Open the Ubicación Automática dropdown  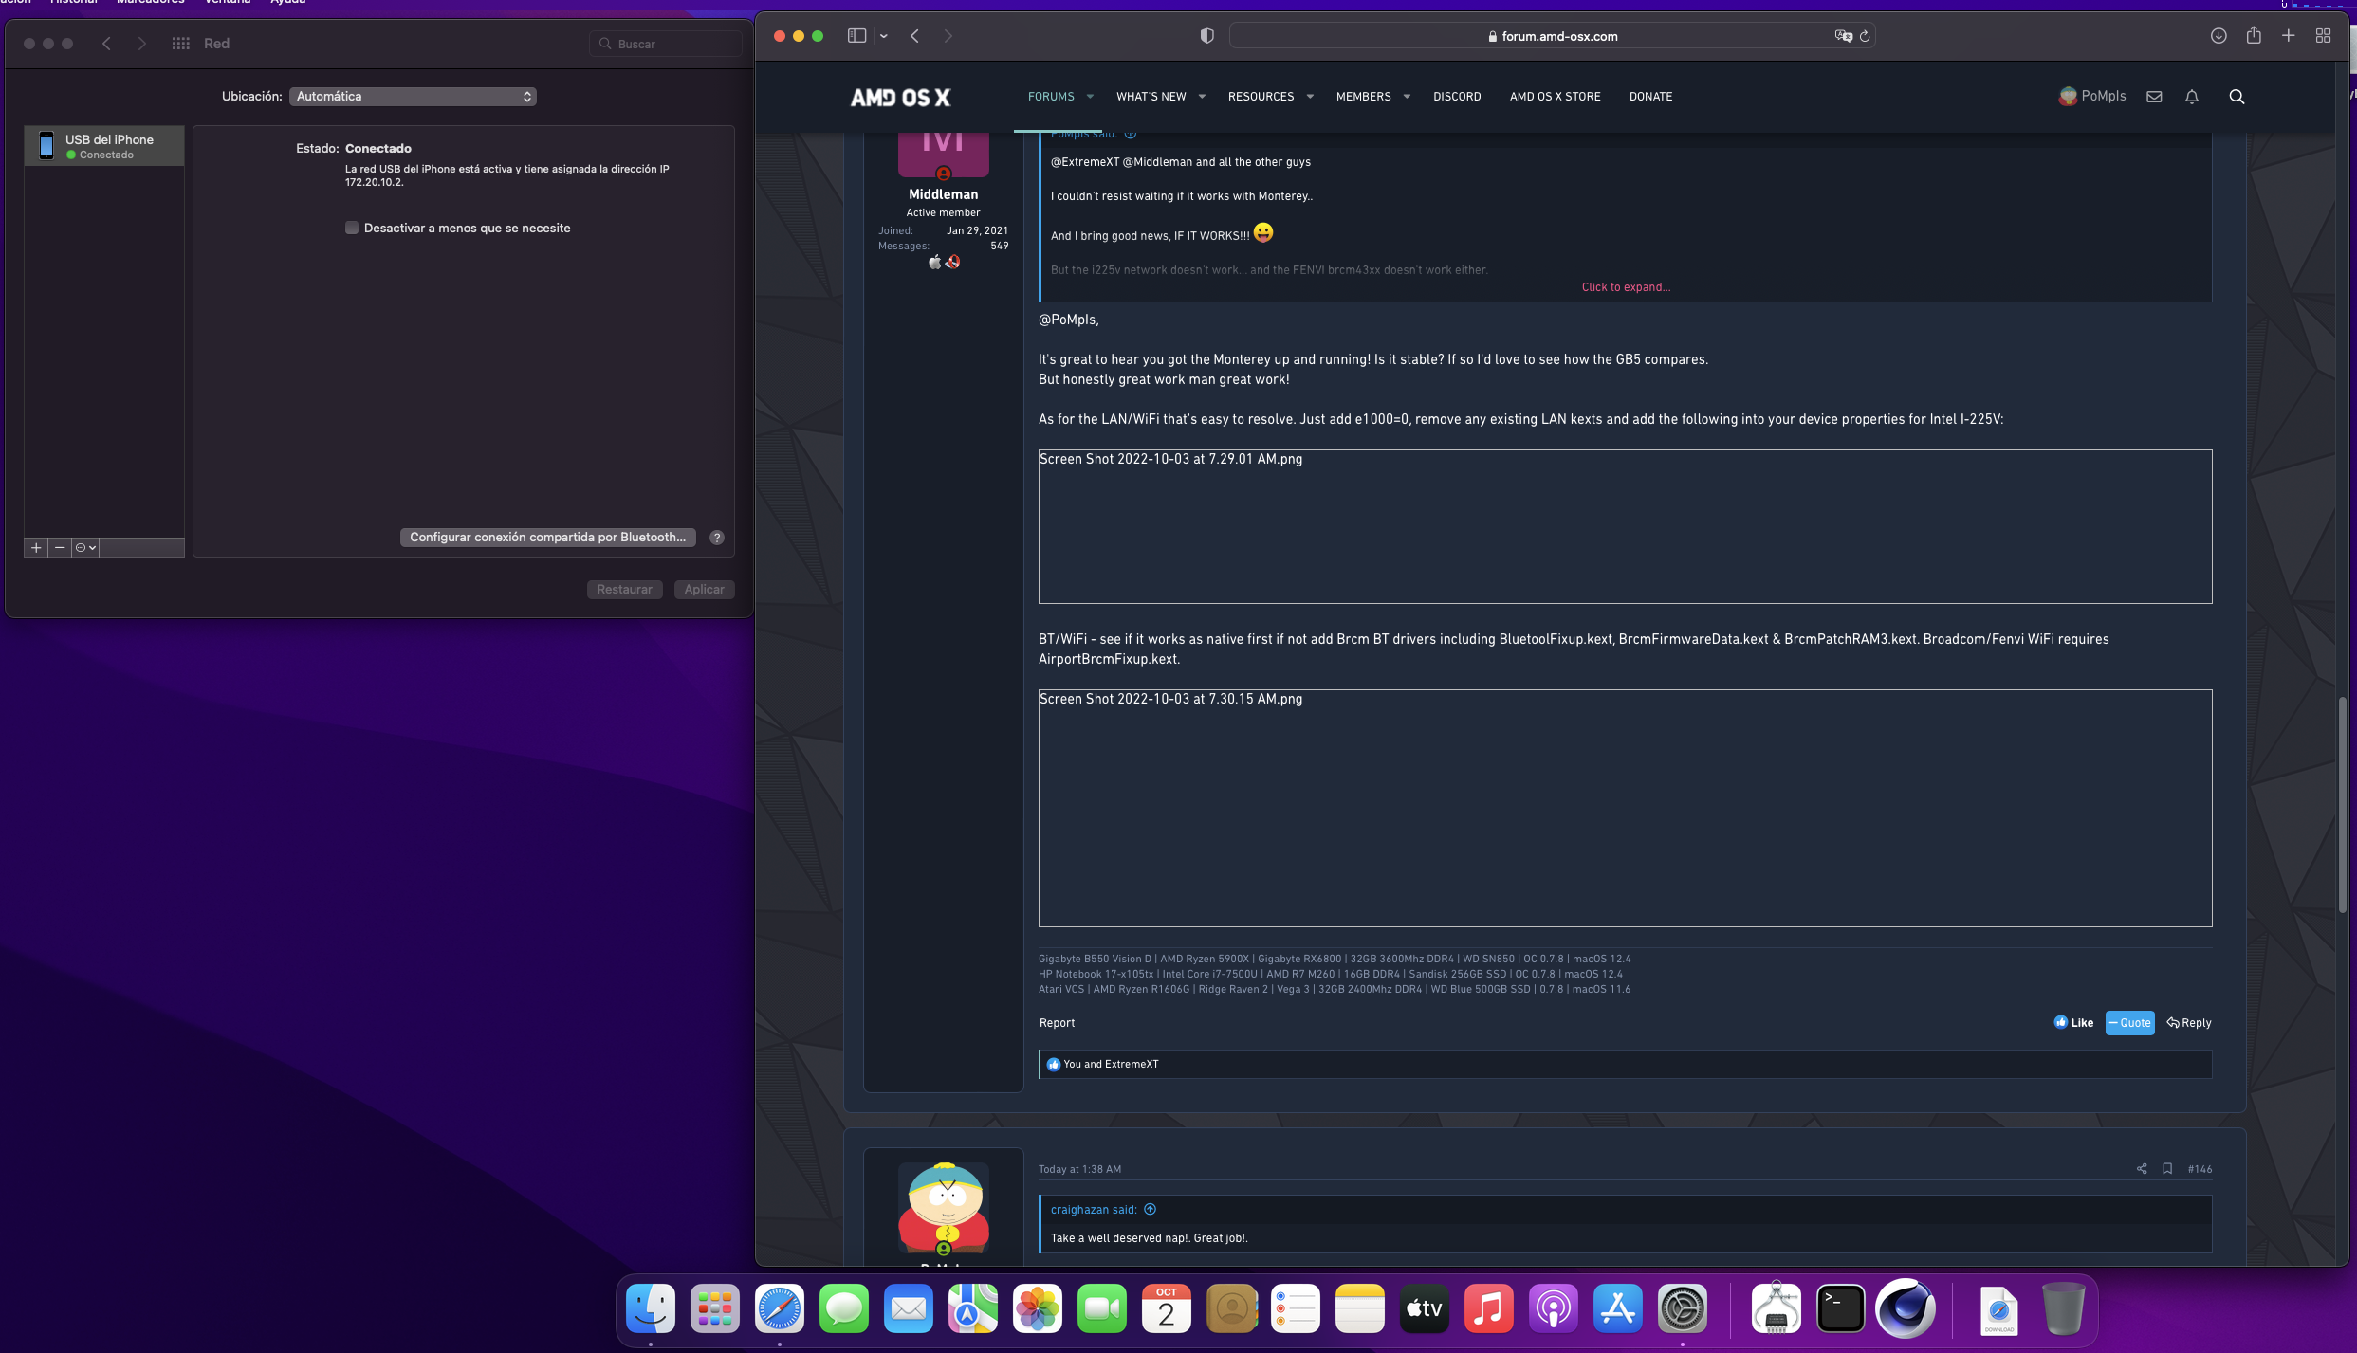click(413, 97)
